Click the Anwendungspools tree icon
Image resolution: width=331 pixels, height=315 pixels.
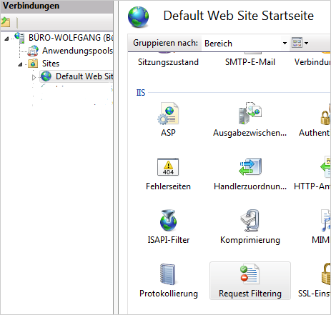33,51
